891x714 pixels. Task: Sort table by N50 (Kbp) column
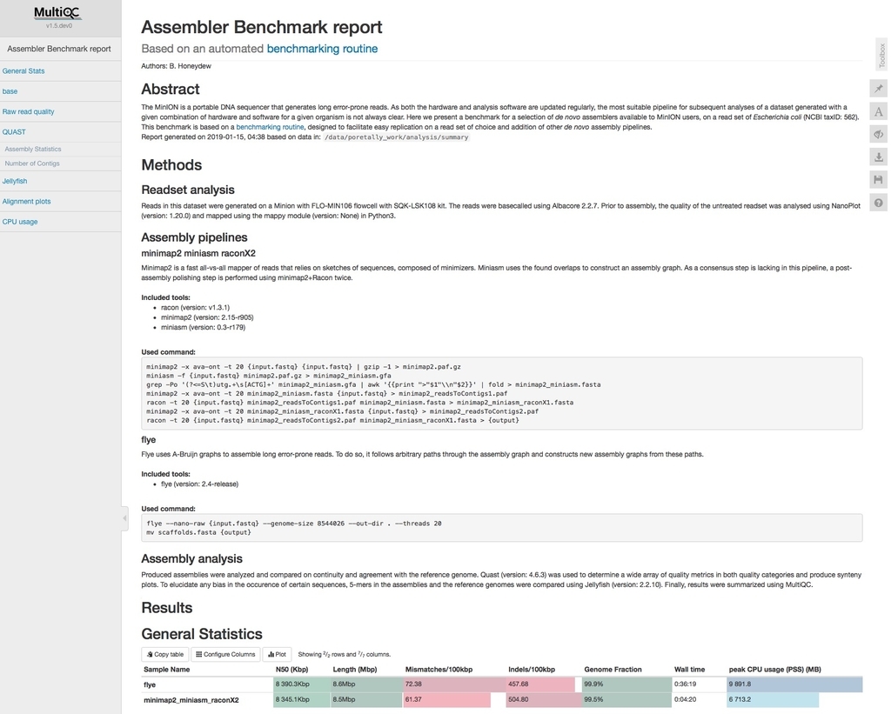pos(291,670)
